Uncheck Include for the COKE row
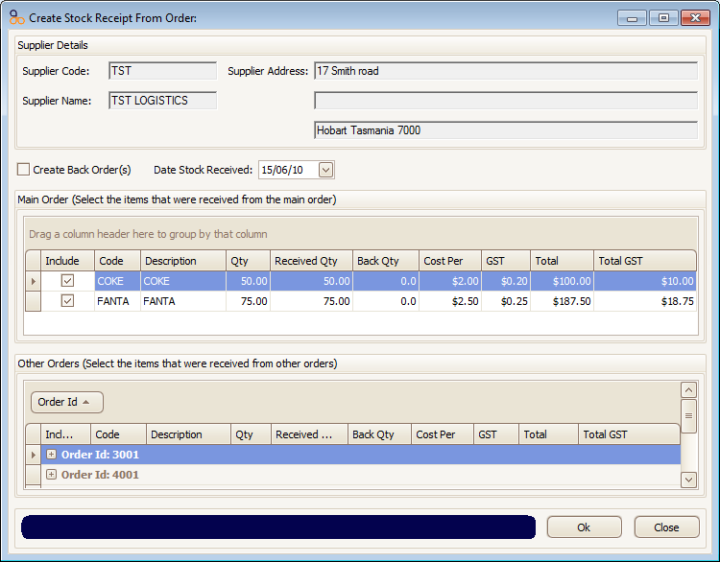Viewport: 720px width, 562px height. coord(67,280)
